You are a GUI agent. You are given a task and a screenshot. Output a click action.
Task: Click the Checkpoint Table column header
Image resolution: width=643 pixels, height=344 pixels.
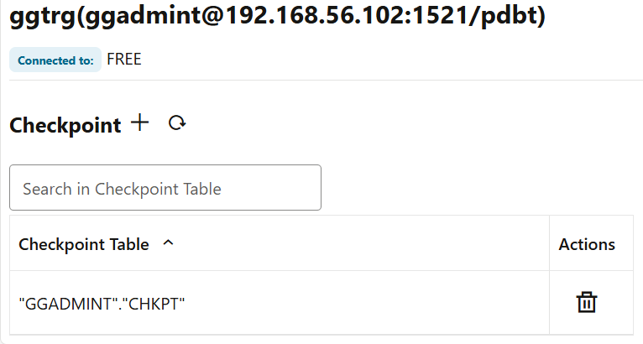[84, 244]
